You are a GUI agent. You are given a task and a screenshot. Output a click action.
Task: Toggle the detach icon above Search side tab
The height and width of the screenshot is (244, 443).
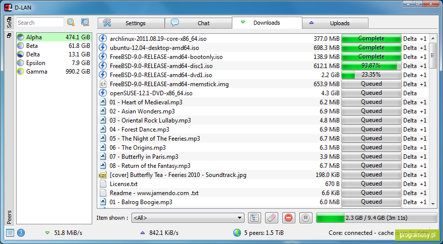(9, 19)
